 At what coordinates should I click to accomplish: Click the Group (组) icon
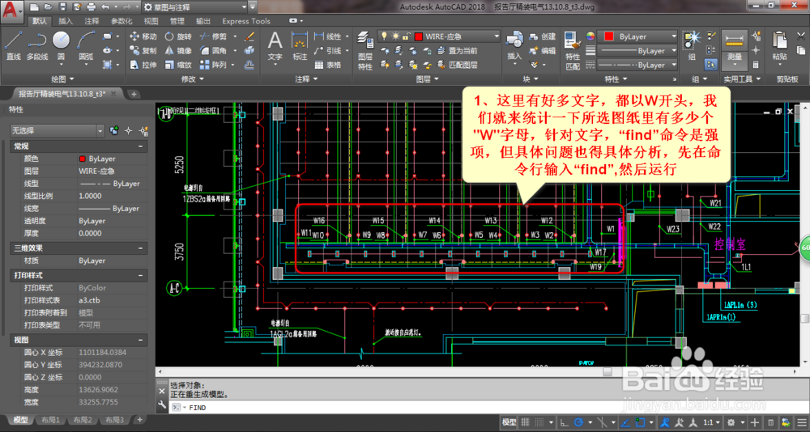[x=692, y=46]
